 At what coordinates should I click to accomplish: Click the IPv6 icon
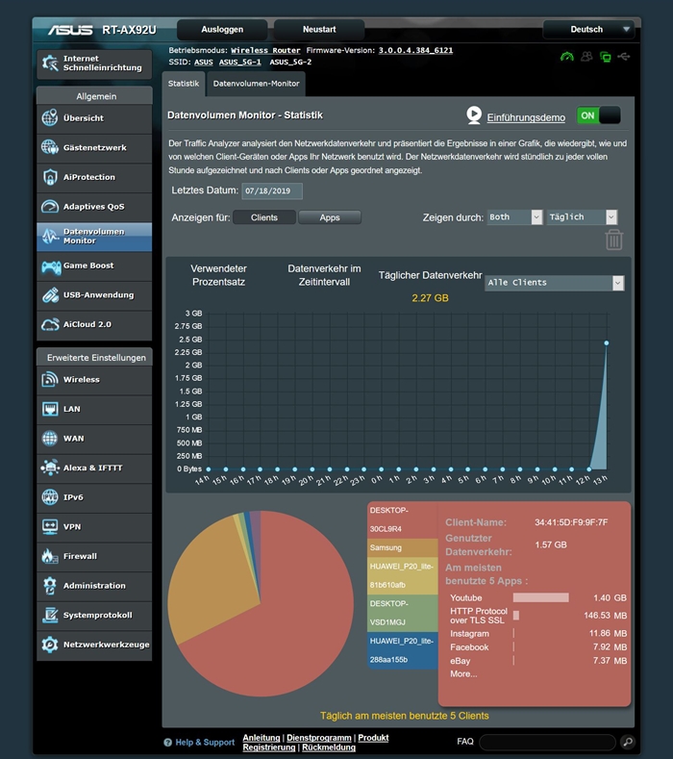click(50, 497)
